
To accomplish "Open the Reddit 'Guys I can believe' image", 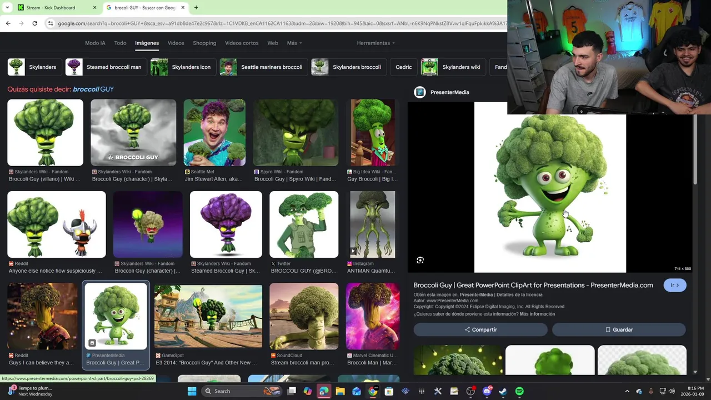I will click(42, 316).
